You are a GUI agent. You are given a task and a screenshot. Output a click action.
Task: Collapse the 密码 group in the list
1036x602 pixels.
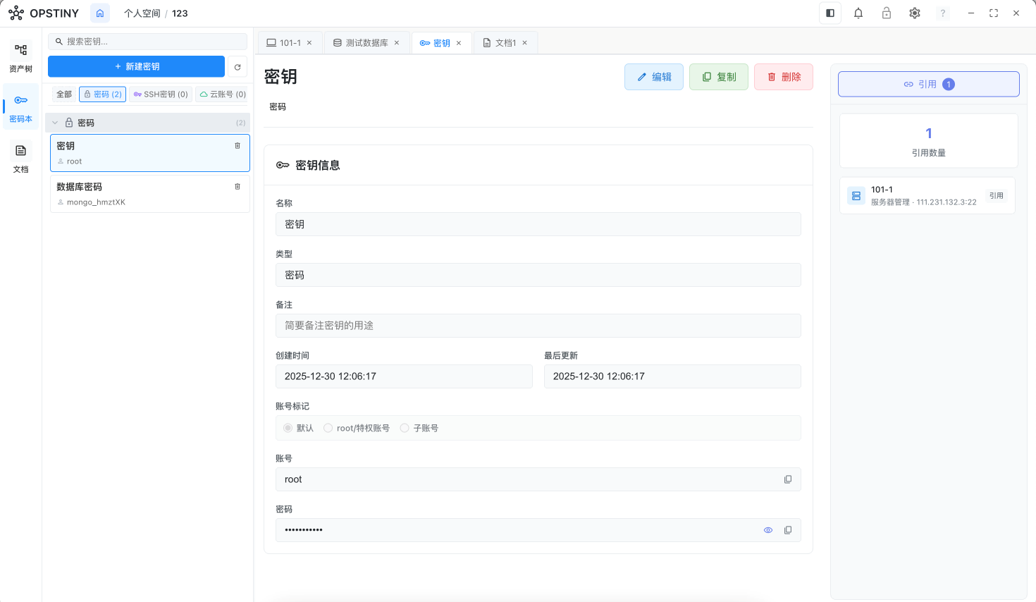pyautogui.click(x=55, y=122)
